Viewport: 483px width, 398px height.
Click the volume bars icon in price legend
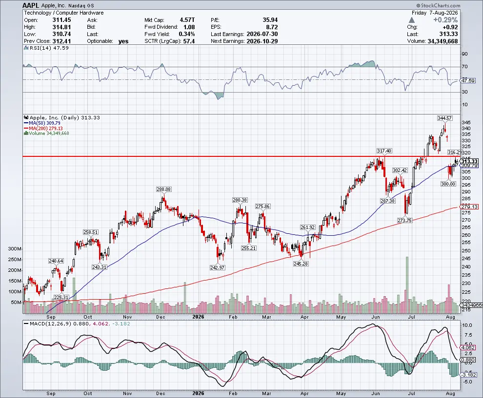point(26,133)
